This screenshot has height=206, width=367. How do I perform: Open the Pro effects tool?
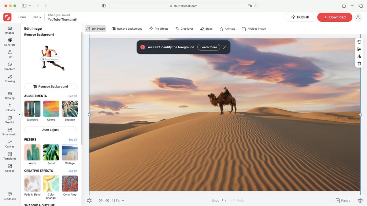tap(159, 28)
